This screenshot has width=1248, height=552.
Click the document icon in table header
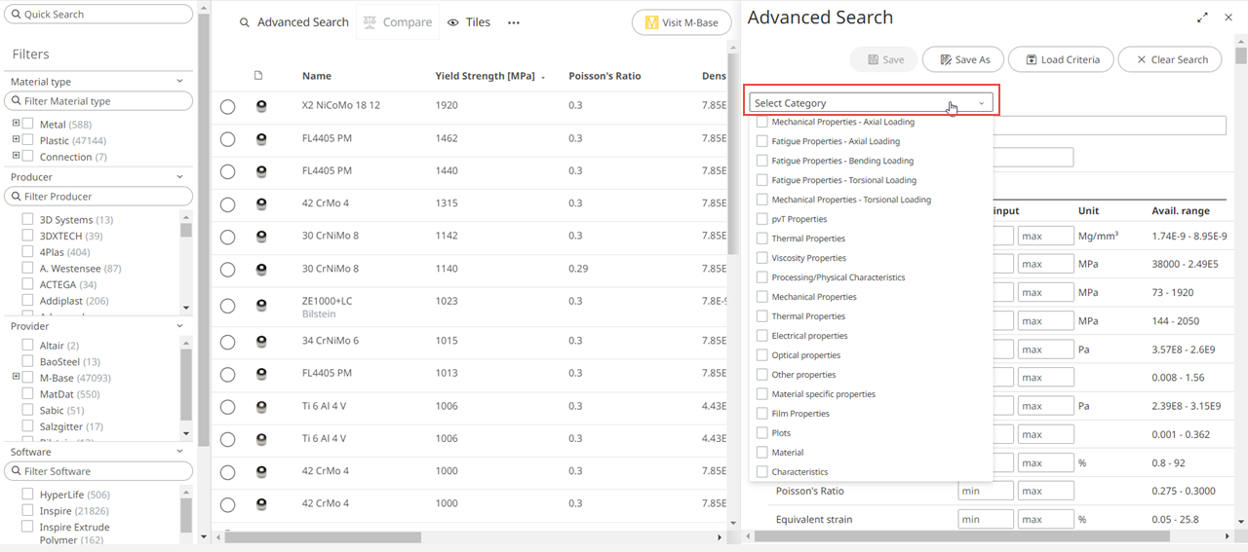point(258,76)
